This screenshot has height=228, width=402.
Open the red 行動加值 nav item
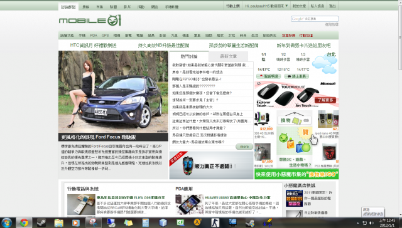(x=306, y=35)
